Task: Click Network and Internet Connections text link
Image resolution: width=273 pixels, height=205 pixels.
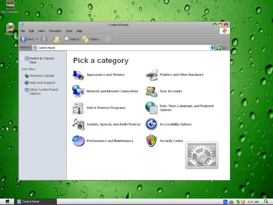Action: 112,91
